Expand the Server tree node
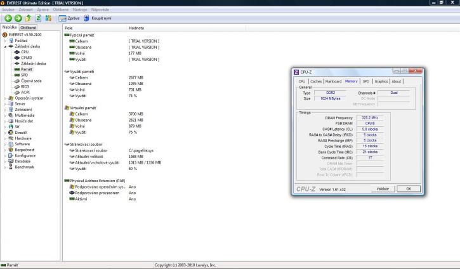 pyautogui.click(x=5, y=104)
